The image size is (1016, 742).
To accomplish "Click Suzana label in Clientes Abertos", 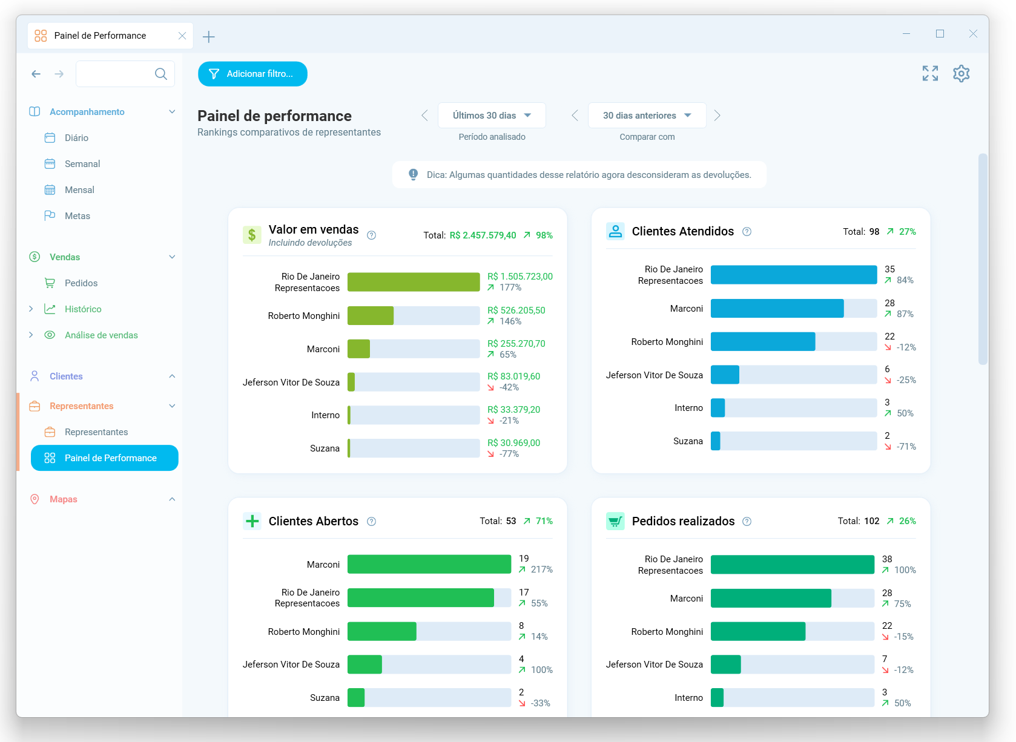I will point(325,698).
